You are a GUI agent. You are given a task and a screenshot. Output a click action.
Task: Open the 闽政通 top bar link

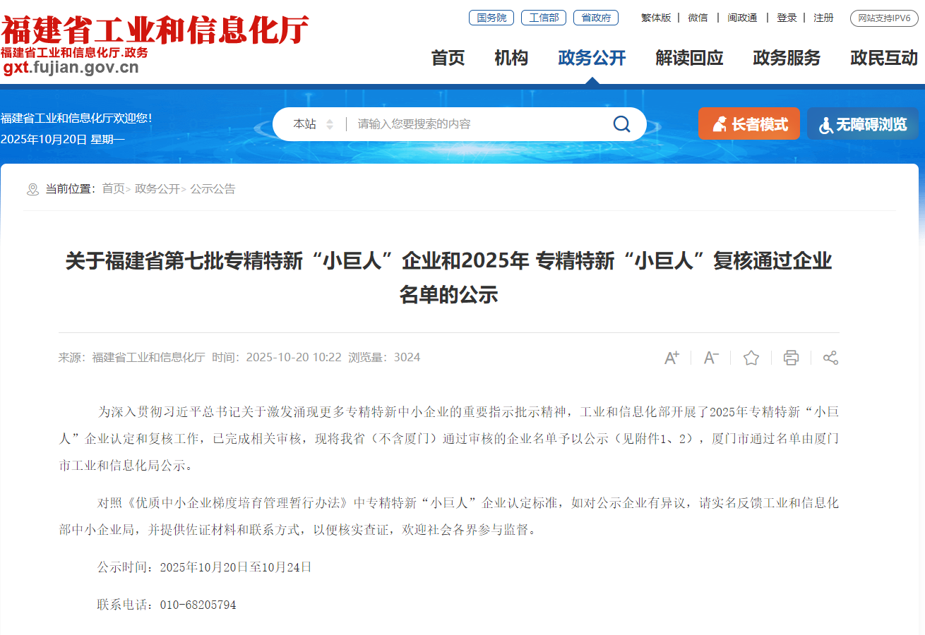742,18
